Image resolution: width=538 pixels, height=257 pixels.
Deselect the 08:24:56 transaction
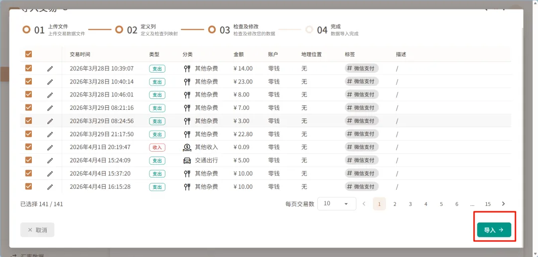29,121
